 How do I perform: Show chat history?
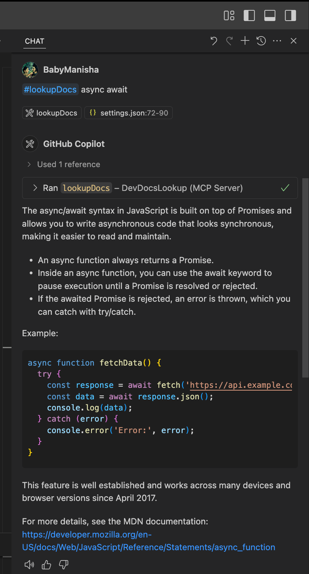[261, 41]
